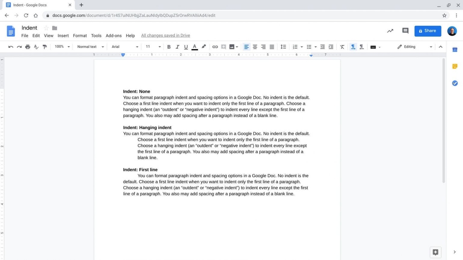Expand the zoom level dropdown
This screenshot has height=260, width=463.
62,47
